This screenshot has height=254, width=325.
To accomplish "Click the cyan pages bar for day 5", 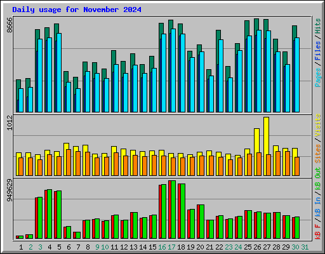I will (x=59, y=72).
